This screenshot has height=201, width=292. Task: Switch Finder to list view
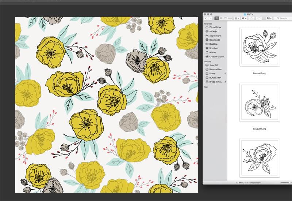tap(221, 18)
